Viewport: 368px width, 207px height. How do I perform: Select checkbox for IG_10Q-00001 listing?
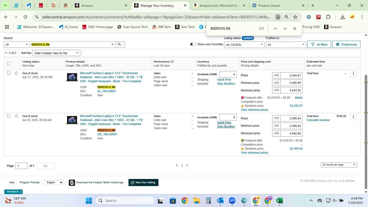coord(9,73)
